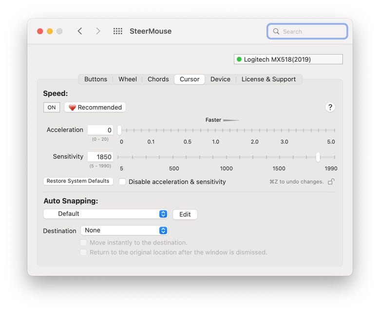Viewport: 380px width, 312px height.
Task: Open help with the question mark button
Action: coord(330,107)
